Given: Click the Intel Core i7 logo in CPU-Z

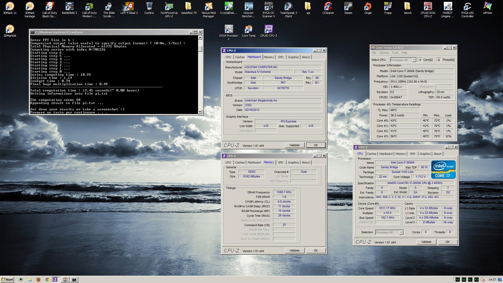Looking at the screenshot, I should 443,170.
